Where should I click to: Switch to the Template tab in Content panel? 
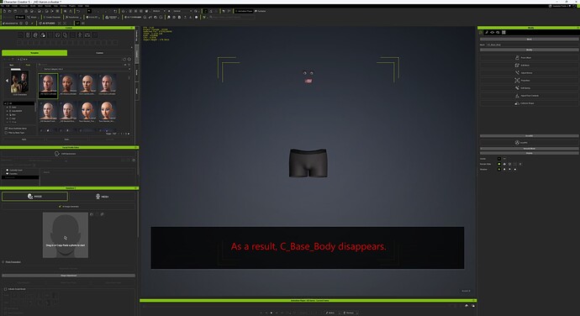(x=34, y=53)
